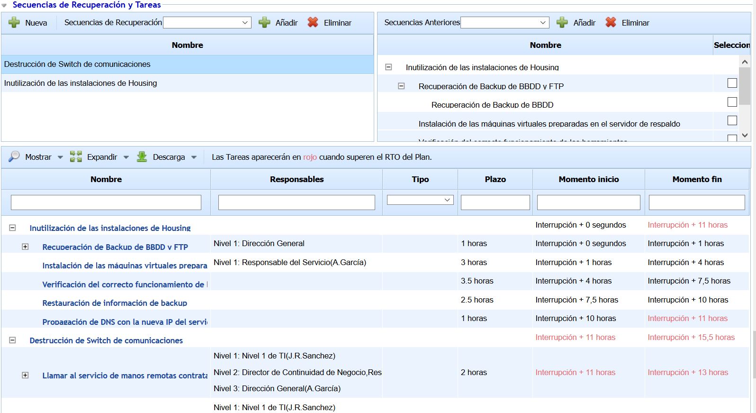Screen dimensions: 756x413
Task: Click the Mostrar magnifying glass icon
Action: (x=14, y=157)
